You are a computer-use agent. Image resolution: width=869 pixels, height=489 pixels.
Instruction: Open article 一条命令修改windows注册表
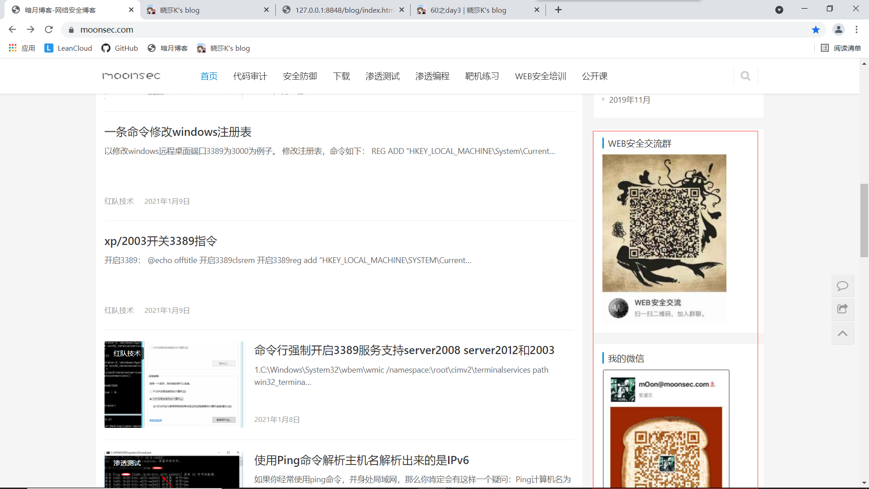tap(178, 132)
